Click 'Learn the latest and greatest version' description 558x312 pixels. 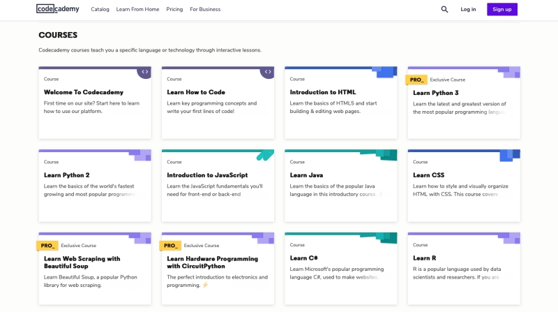pos(460,108)
